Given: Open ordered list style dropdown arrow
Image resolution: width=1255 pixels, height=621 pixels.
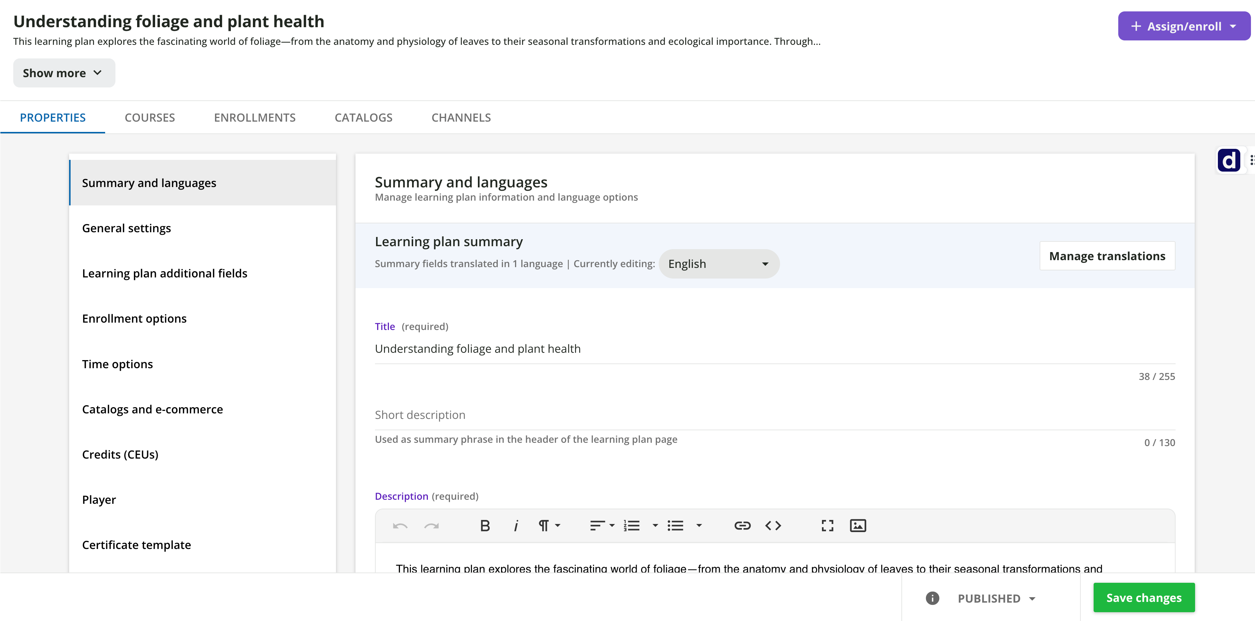Looking at the screenshot, I should pyautogui.click(x=655, y=525).
